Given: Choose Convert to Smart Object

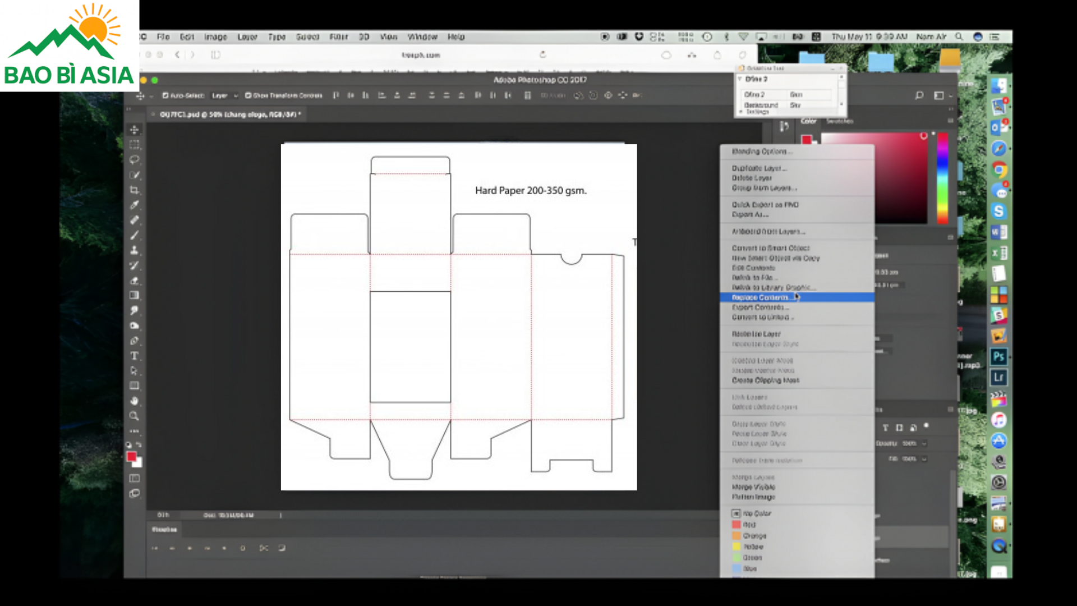Looking at the screenshot, I should 770,248.
